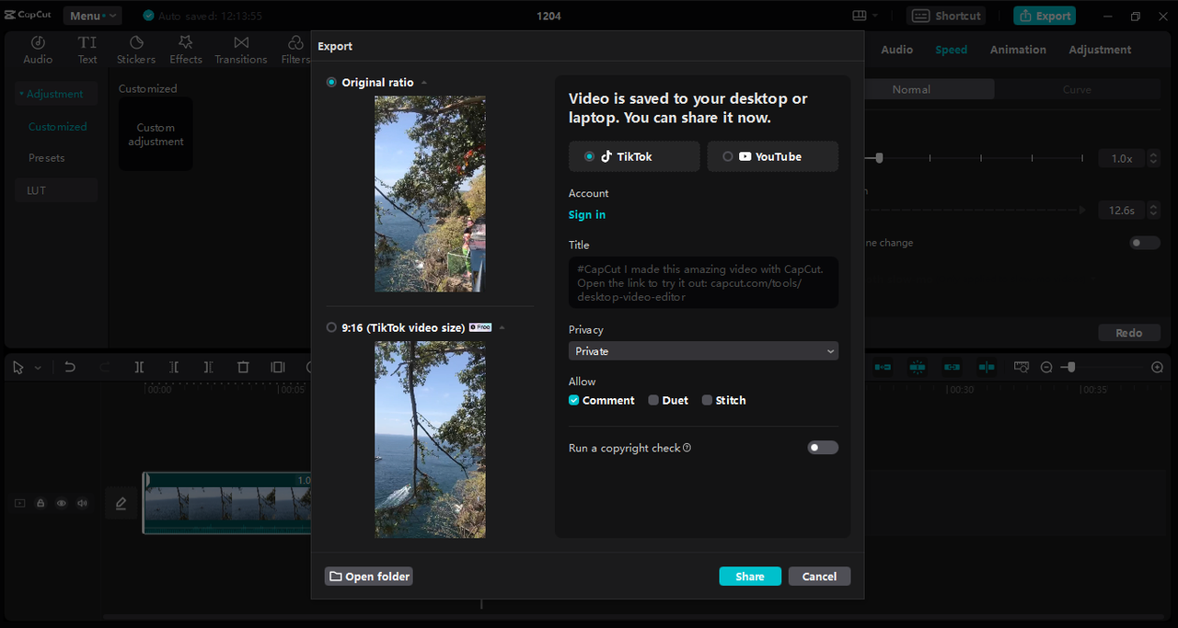The width and height of the screenshot is (1178, 628).
Task: Switch to the Audio tab in right panel
Action: 896,50
